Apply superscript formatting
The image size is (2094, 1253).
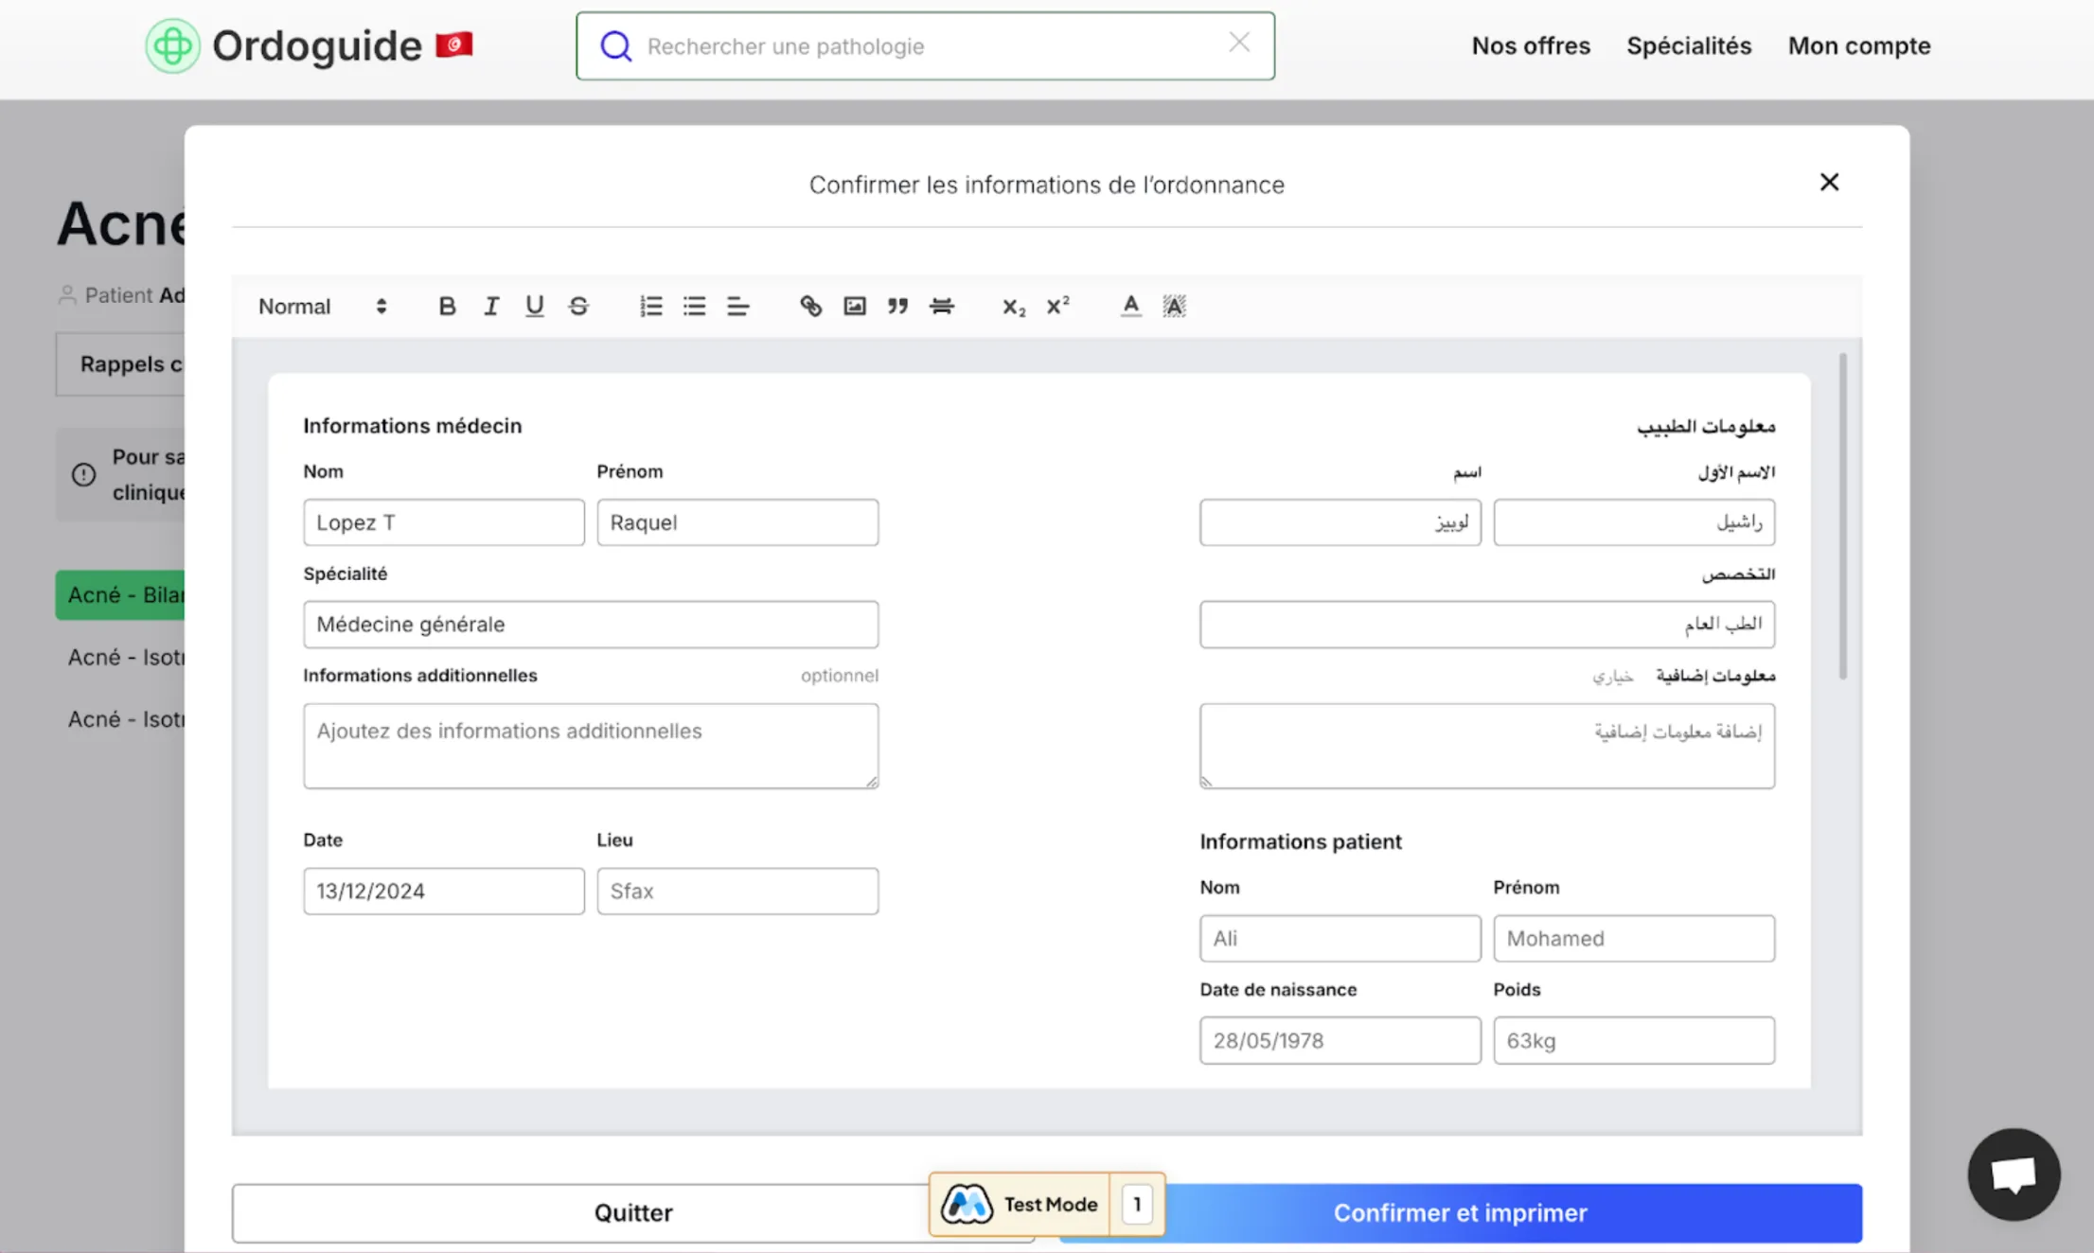pyautogui.click(x=1057, y=306)
